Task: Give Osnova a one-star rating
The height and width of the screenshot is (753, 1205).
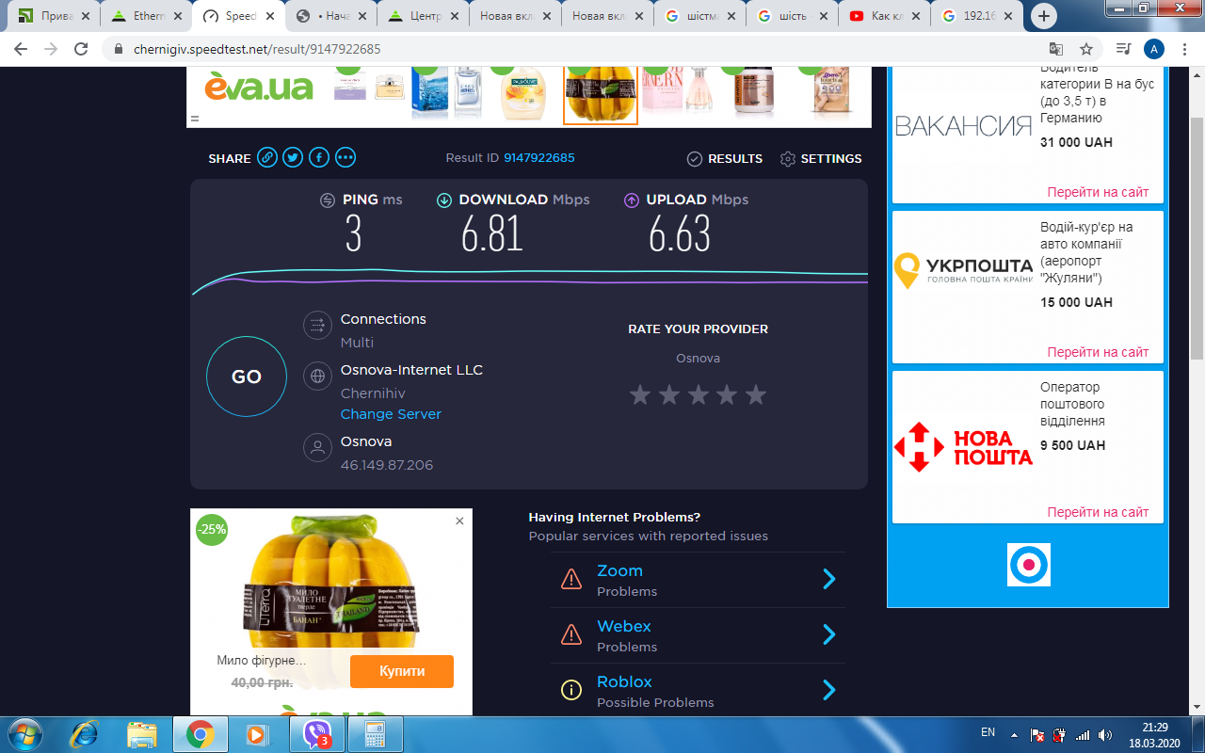Action: (x=640, y=394)
